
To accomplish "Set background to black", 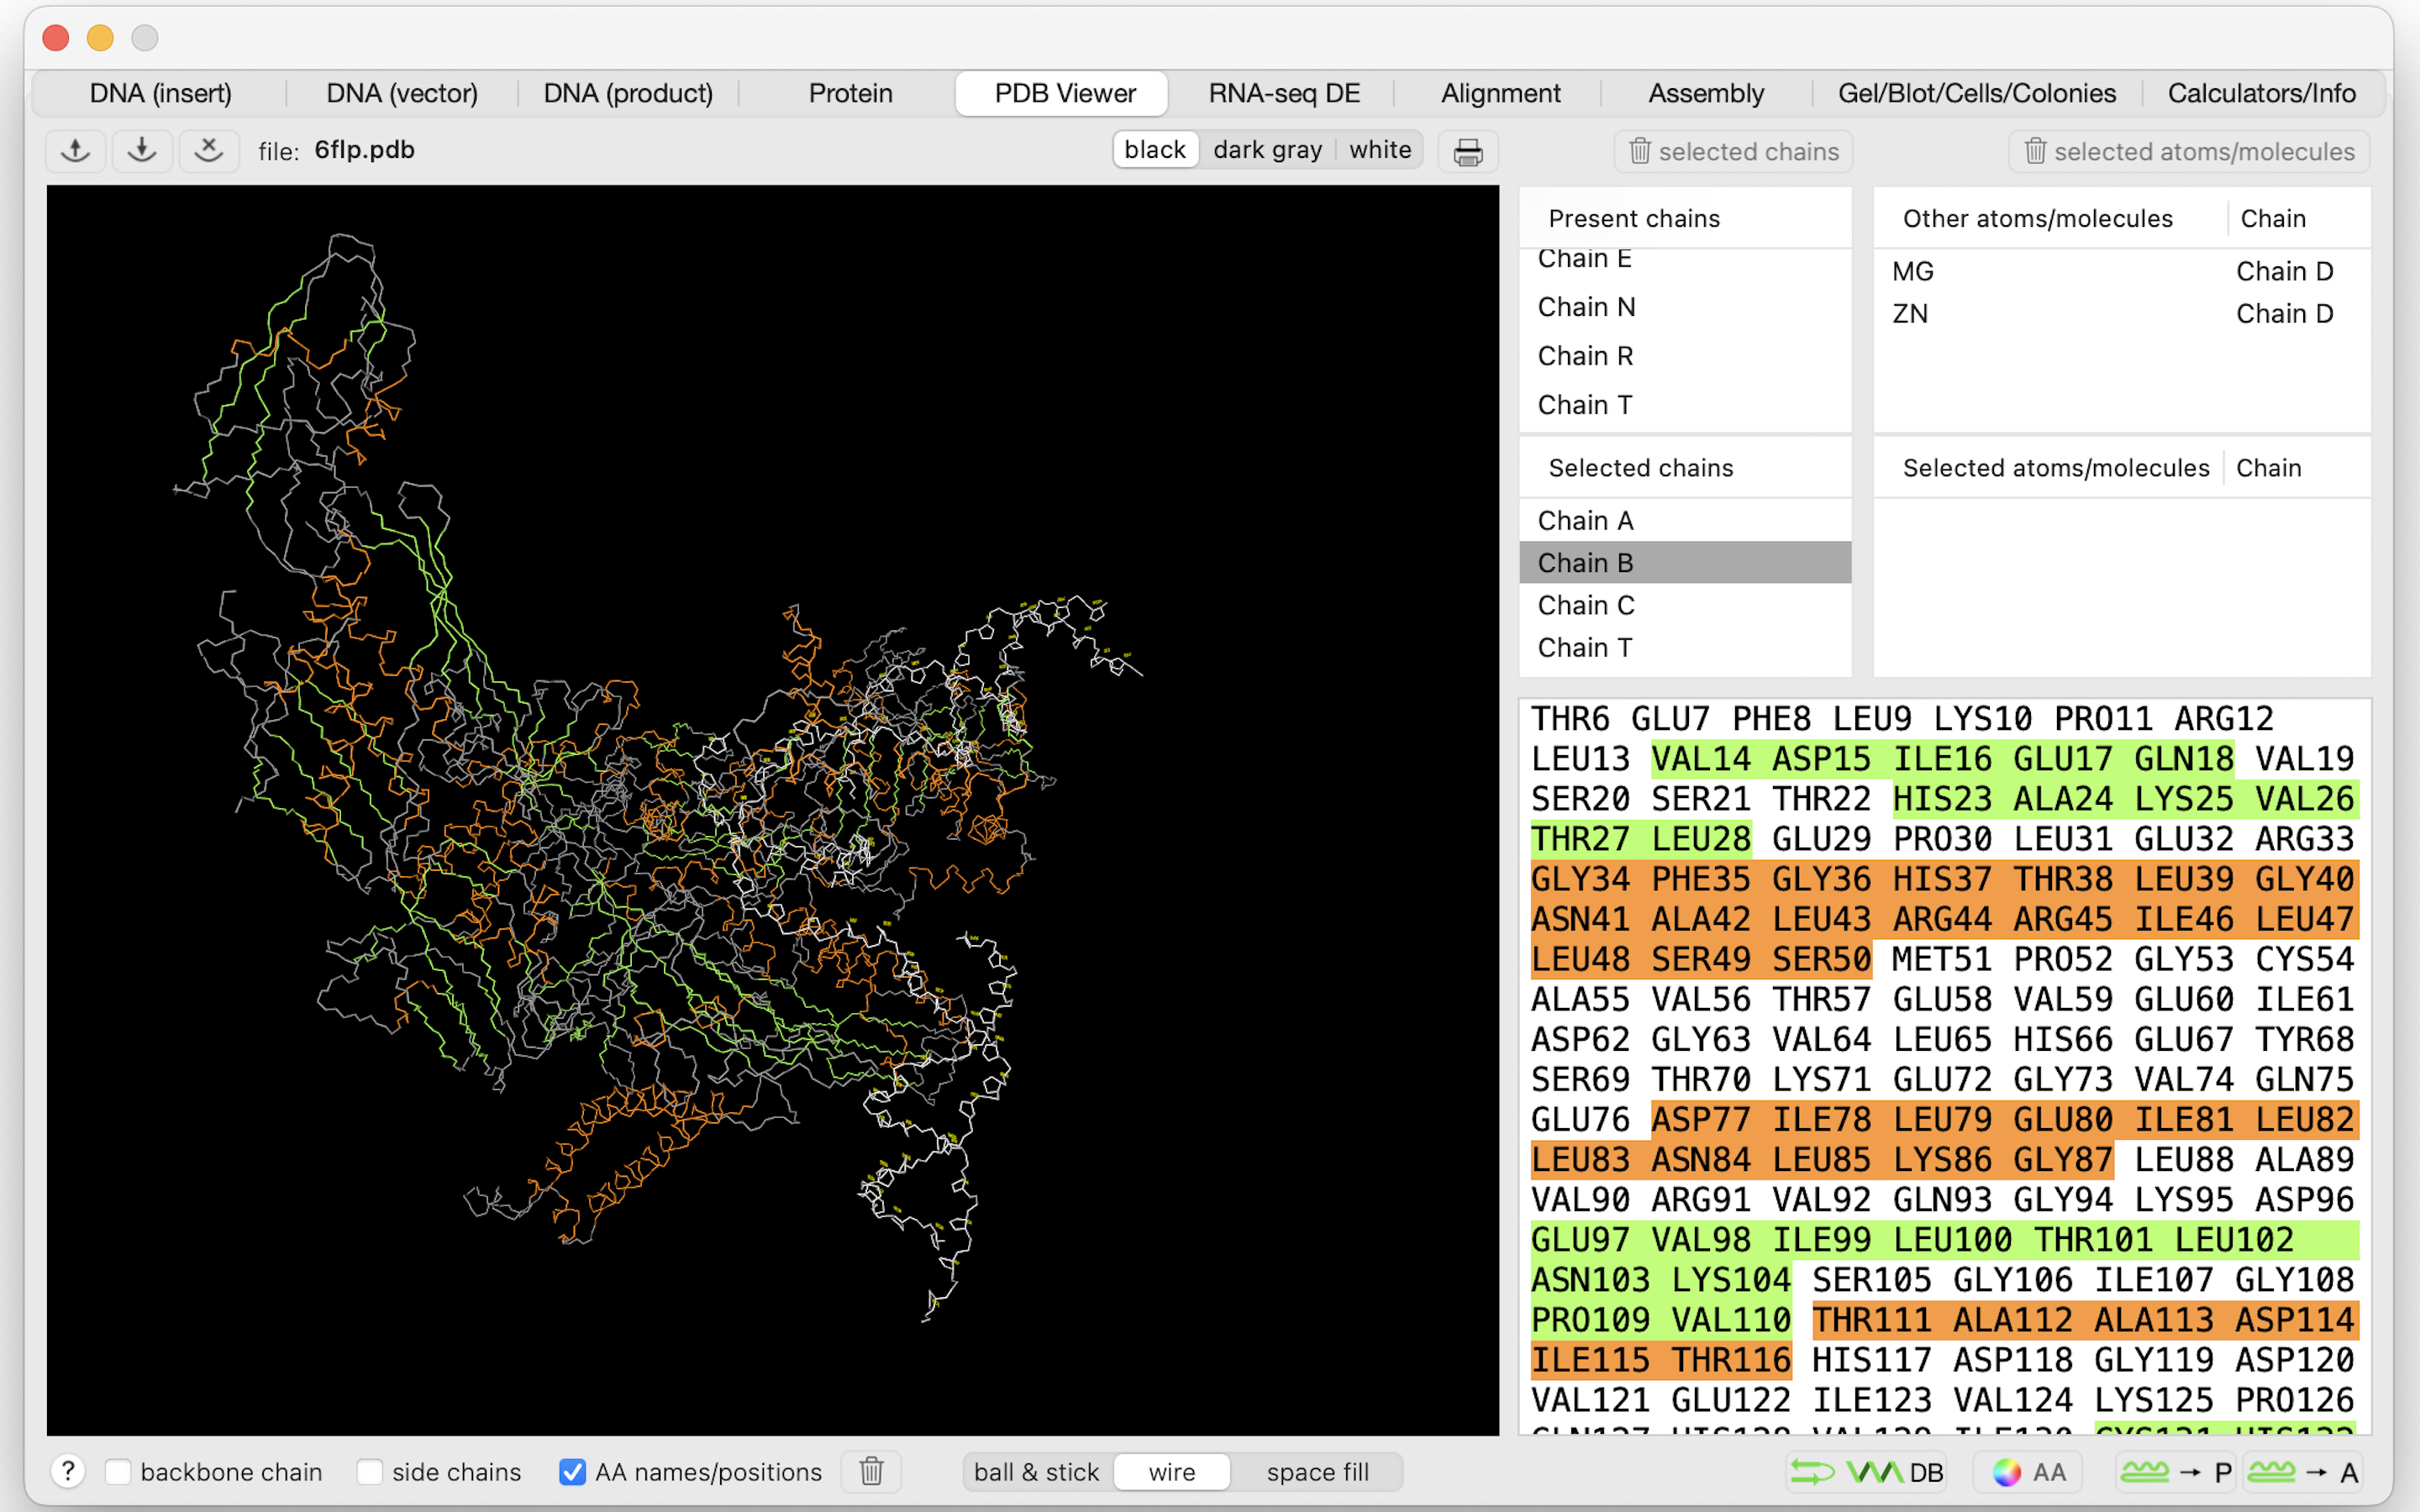I will tap(1155, 150).
